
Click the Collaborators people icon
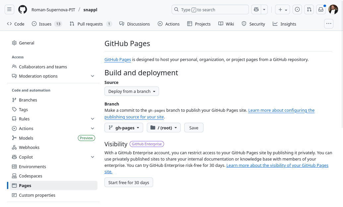14,66
